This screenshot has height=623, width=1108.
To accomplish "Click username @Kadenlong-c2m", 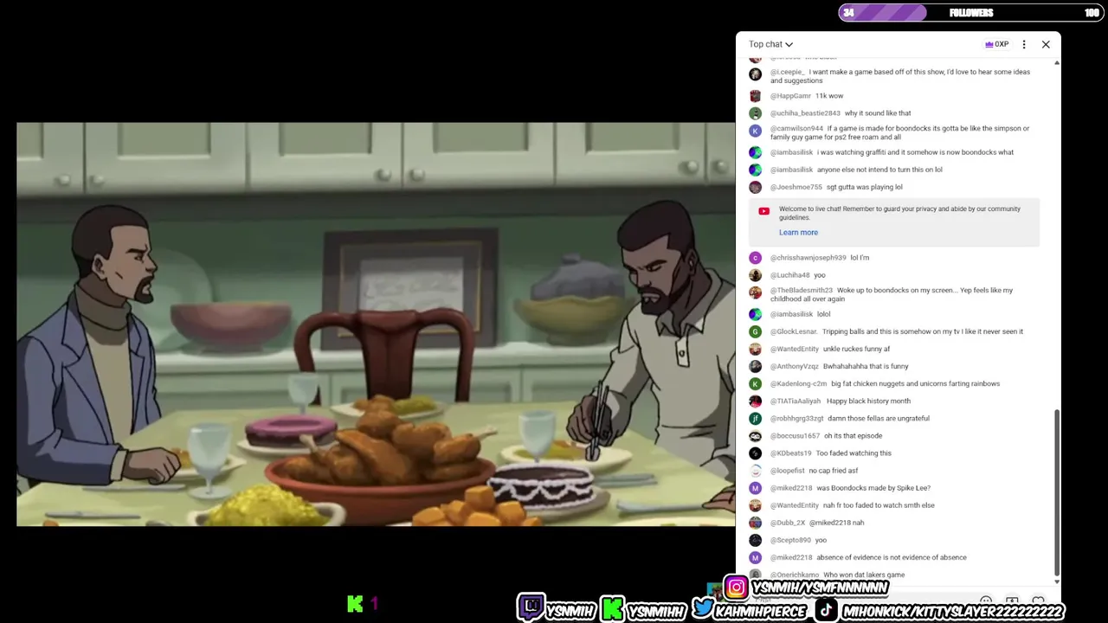I will point(798,383).
